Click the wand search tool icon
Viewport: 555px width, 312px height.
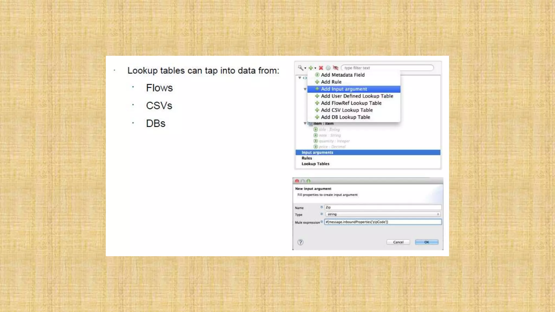tap(300, 68)
